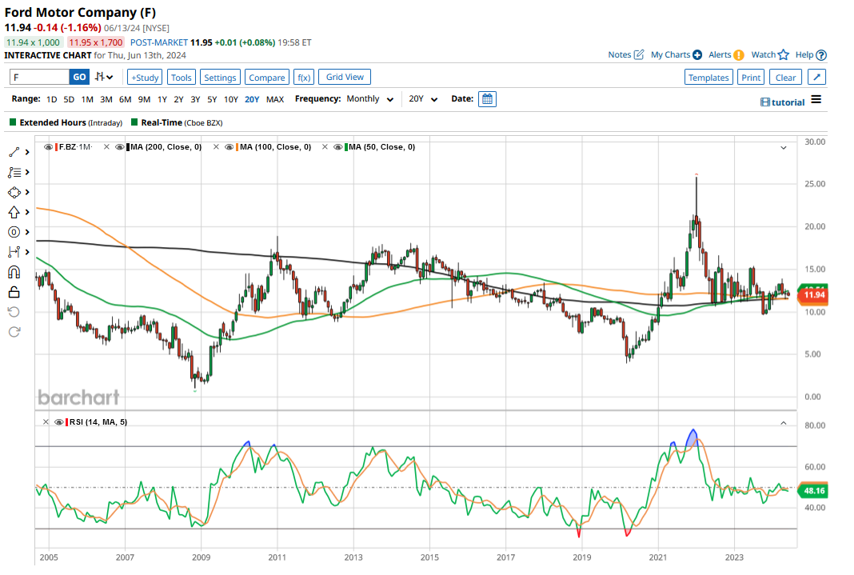Switch range to 5Y
Viewport: 854px width, 575px height.
click(x=212, y=99)
